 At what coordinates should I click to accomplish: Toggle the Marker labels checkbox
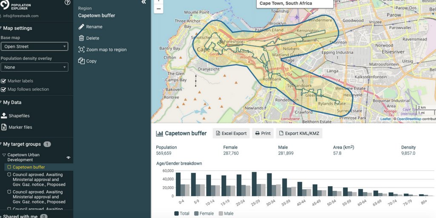click(x=3, y=81)
